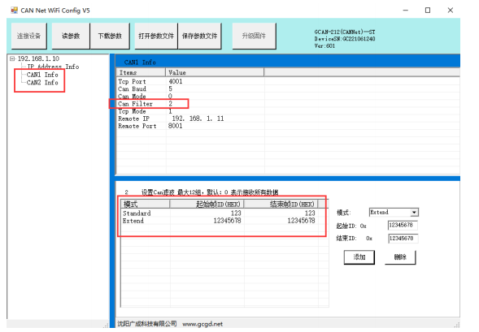479x332 pixels.
Task: Click the 4001 Tcp Port value
Action: click(x=176, y=81)
